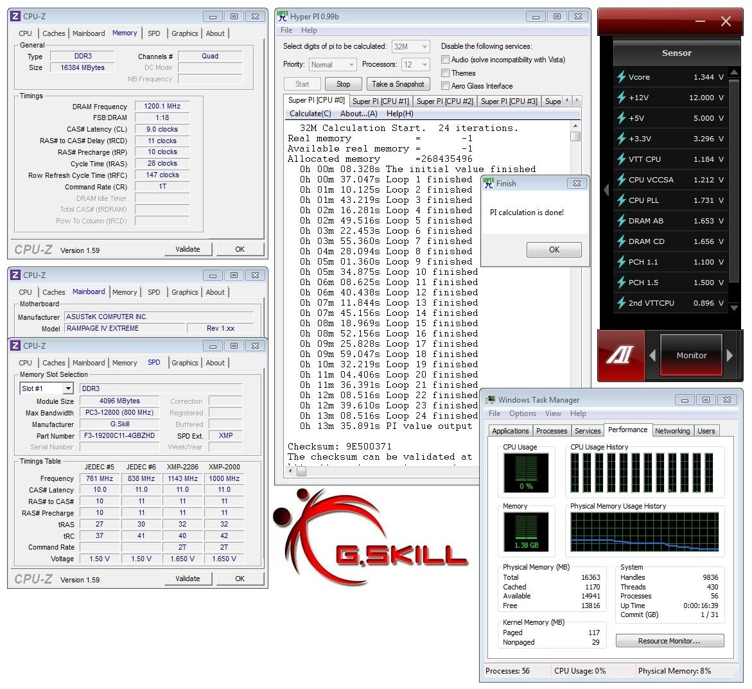Click Validate in the CPU-Z timings window
752x689 pixels.
pyautogui.click(x=188, y=249)
